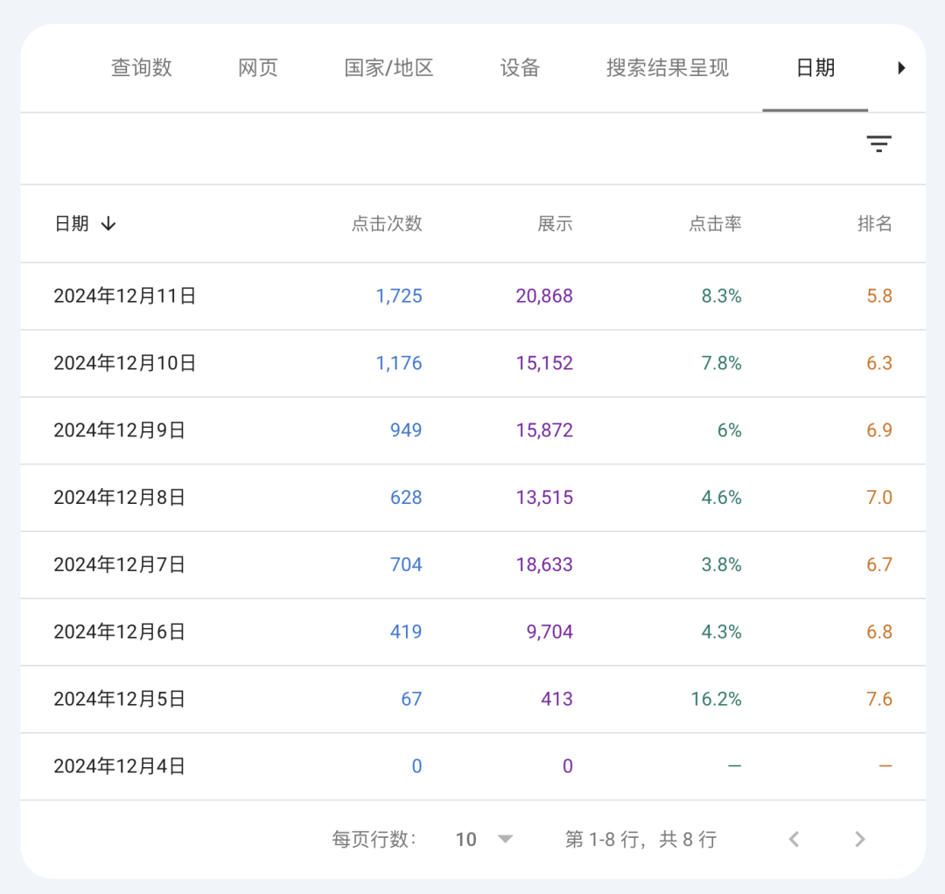Click the impressions value 15,872
Image resolution: width=945 pixels, height=894 pixels.
click(544, 430)
